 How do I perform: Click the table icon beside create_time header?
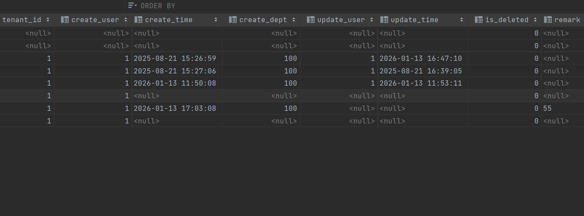pyautogui.click(x=138, y=20)
